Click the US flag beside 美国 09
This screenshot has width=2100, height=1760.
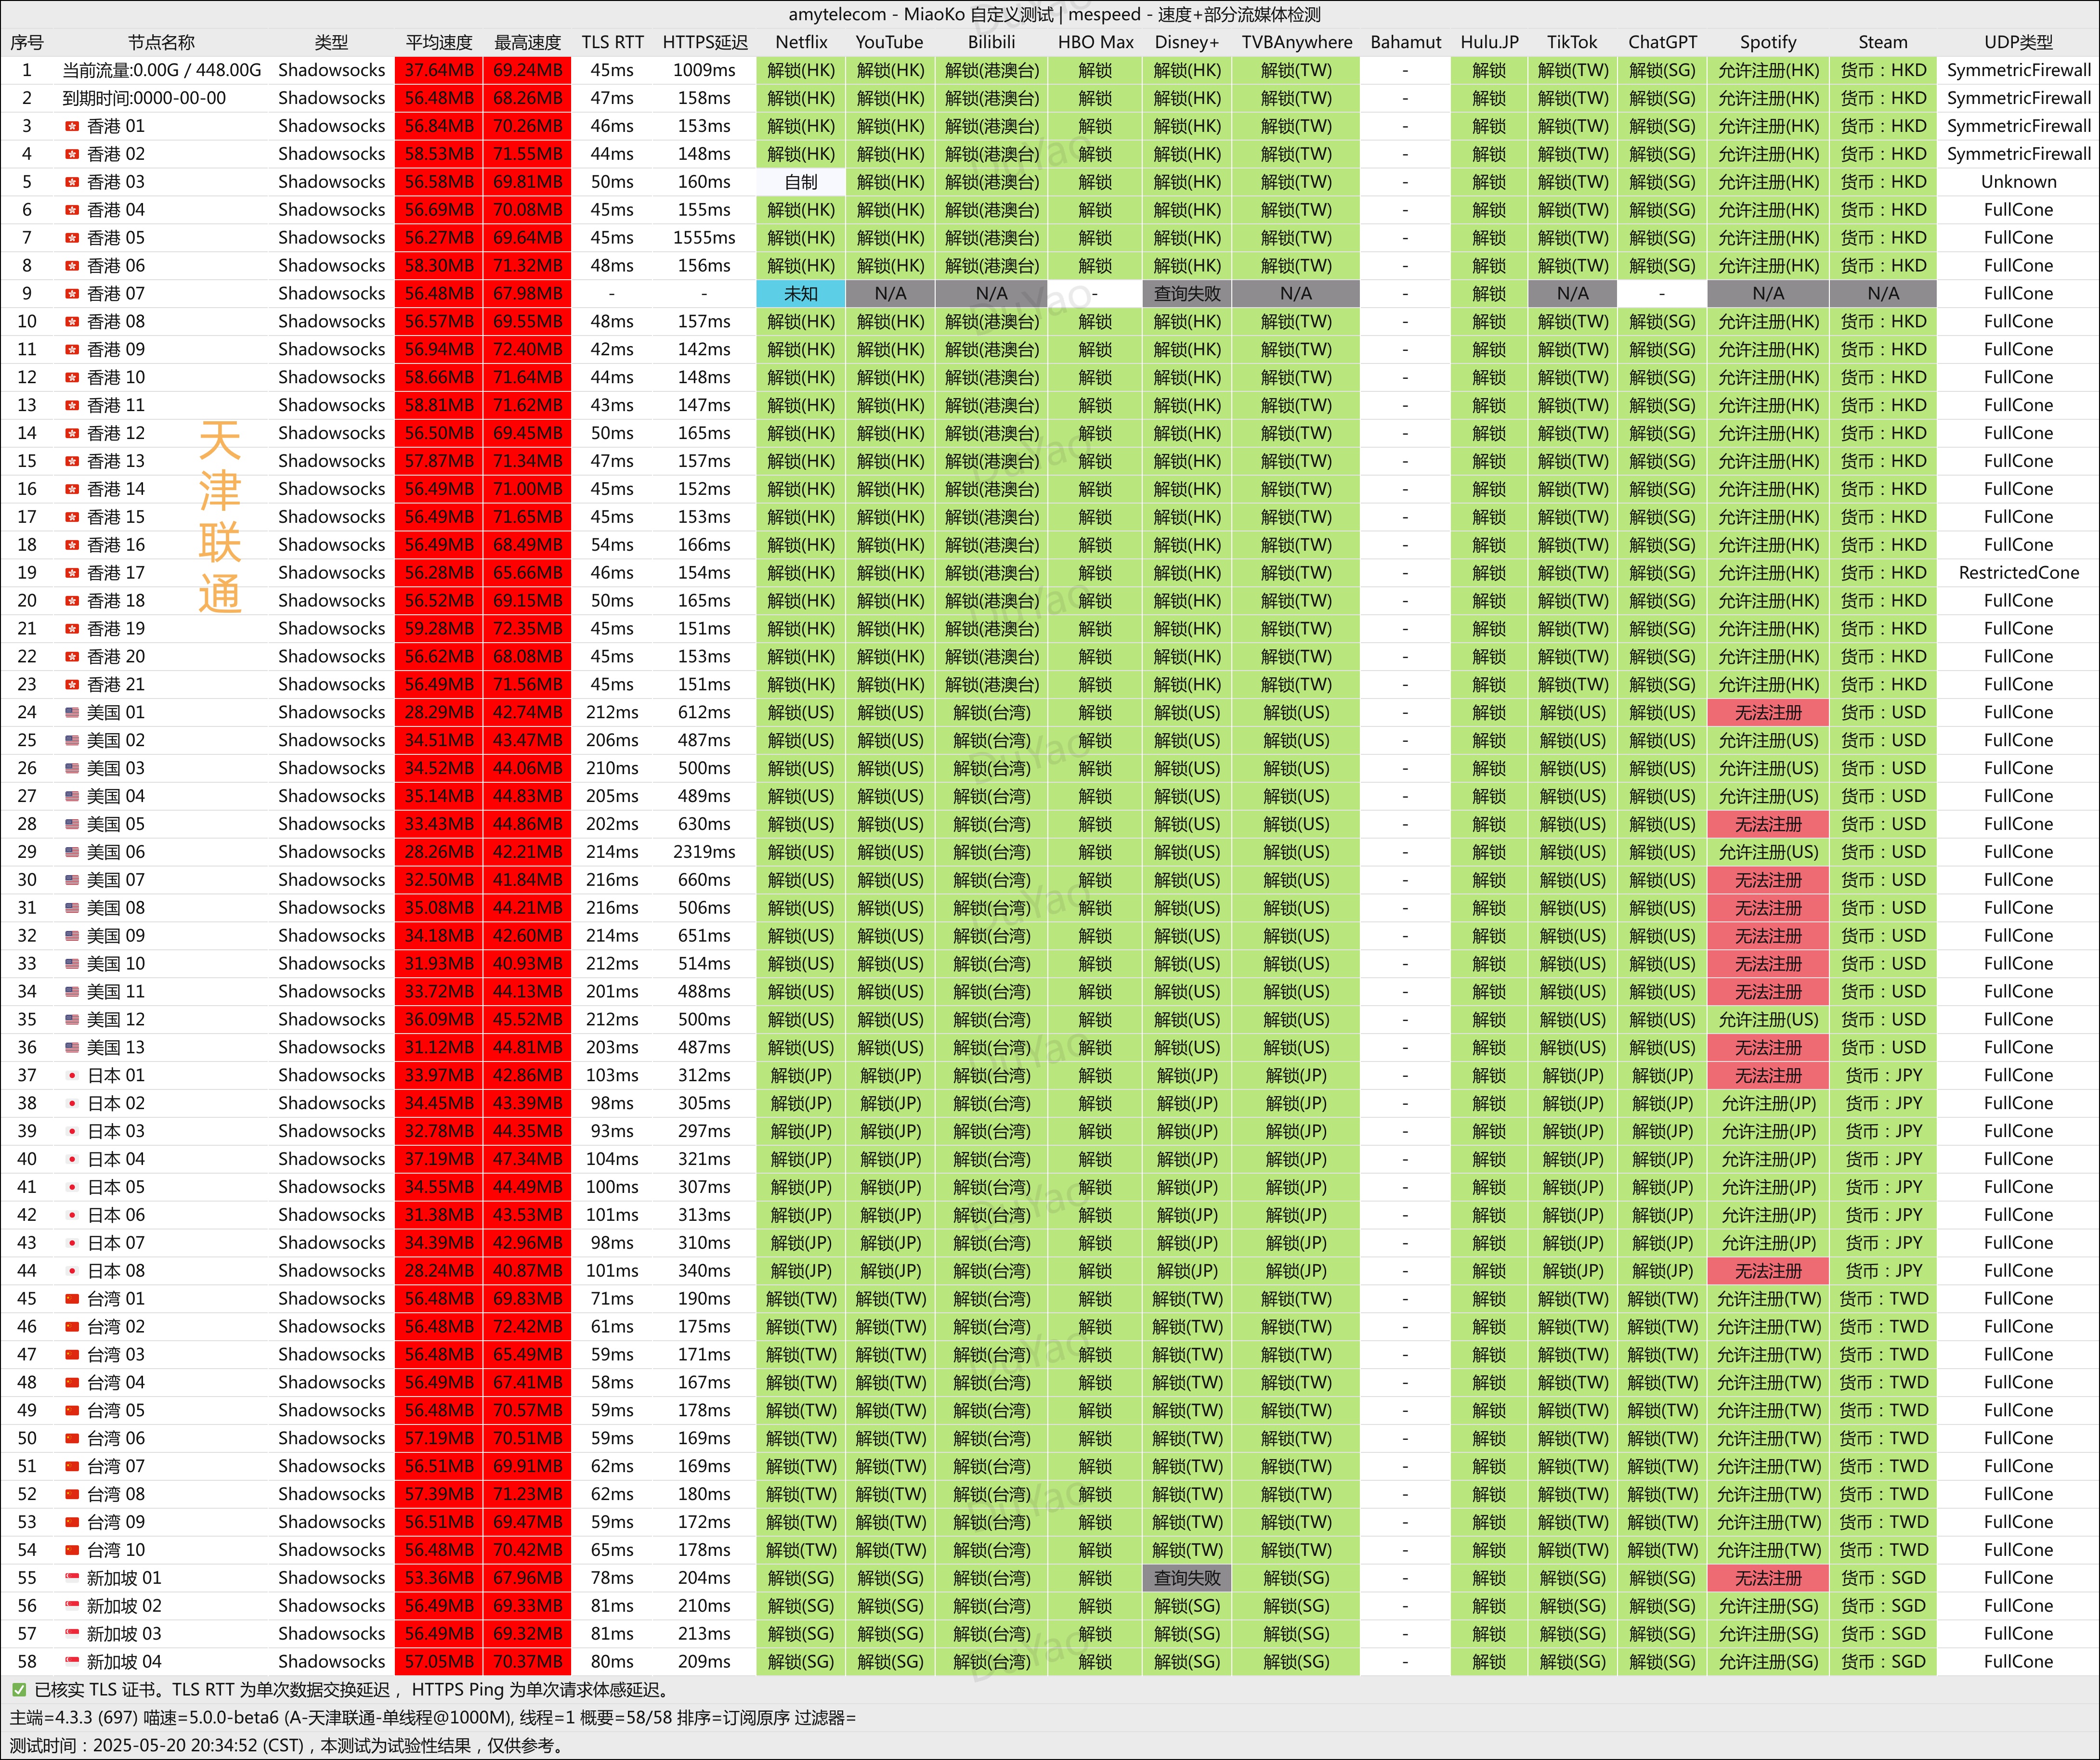tap(72, 935)
